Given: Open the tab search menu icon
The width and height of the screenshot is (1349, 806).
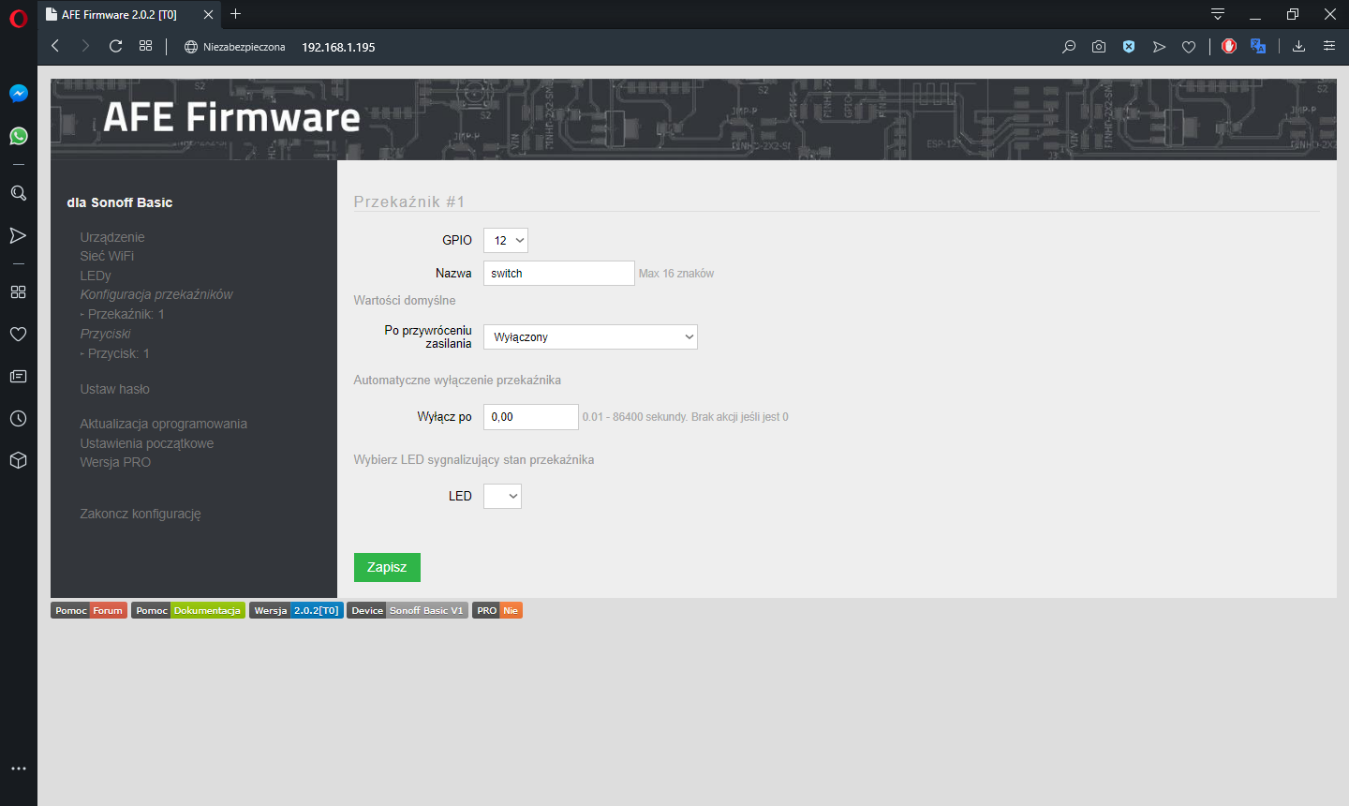Looking at the screenshot, I should [x=1218, y=14].
